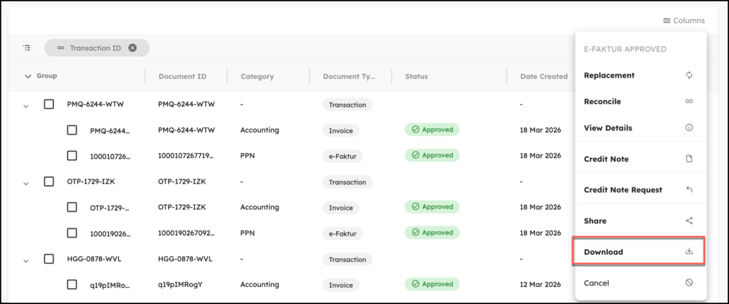Click the Share icon in menu

tap(688, 221)
